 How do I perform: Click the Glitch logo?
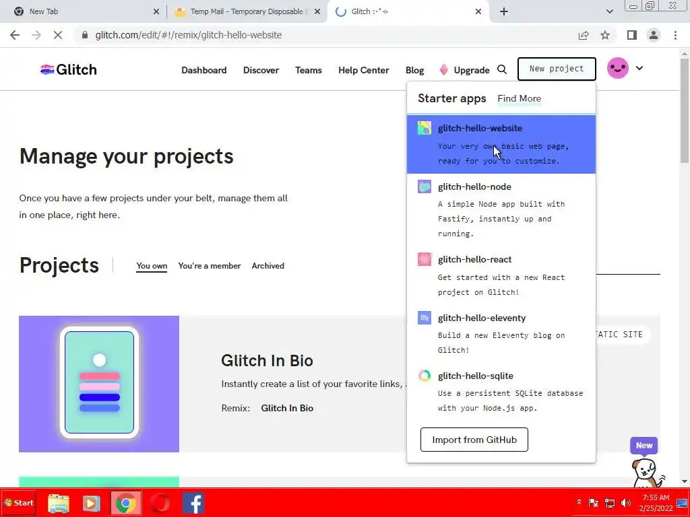(68, 69)
